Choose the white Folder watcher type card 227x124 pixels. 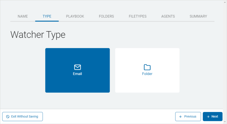[147, 82]
